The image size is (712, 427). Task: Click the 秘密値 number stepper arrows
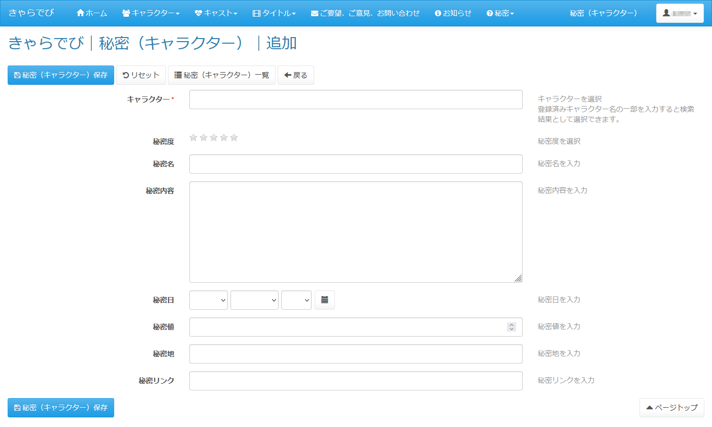coord(512,327)
